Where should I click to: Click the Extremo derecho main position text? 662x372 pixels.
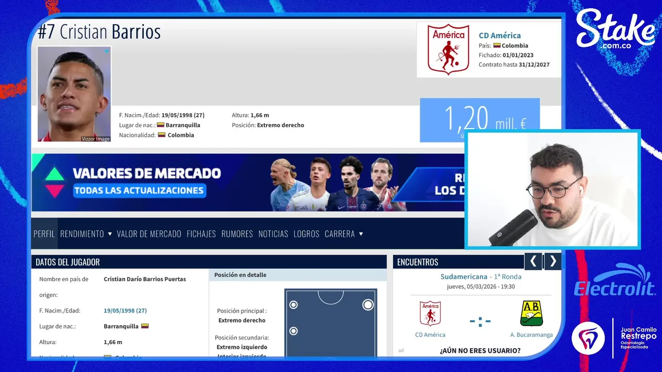pyautogui.click(x=242, y=320)
